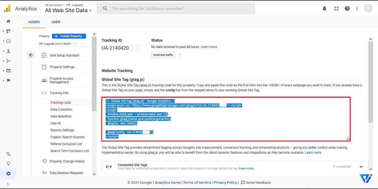Viewport: 378px width, 189px height.
Task: Click Learn more after Global Site Tag description
Action: point(313,153)
